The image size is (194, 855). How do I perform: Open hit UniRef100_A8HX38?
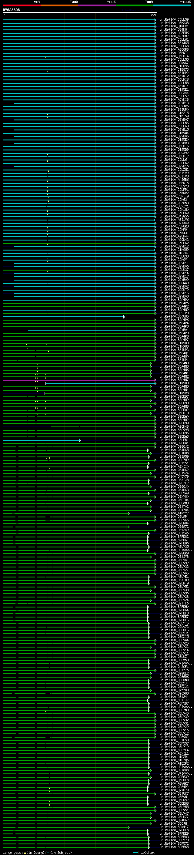[174, 23]
